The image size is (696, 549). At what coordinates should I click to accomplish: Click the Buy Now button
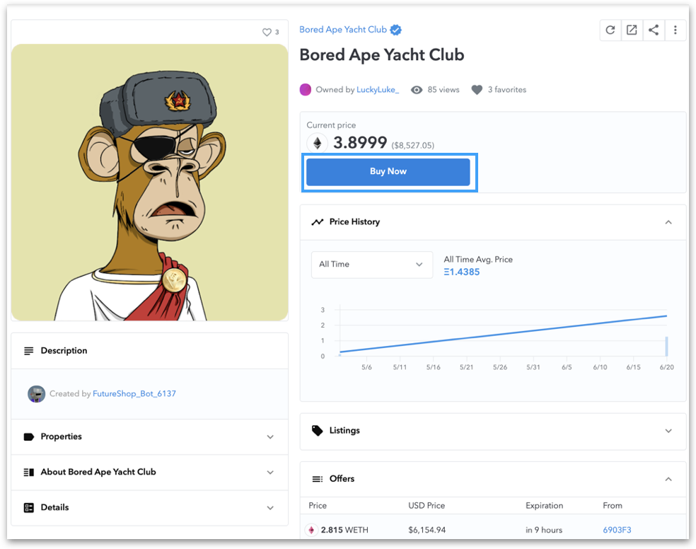tap(388, 172)
